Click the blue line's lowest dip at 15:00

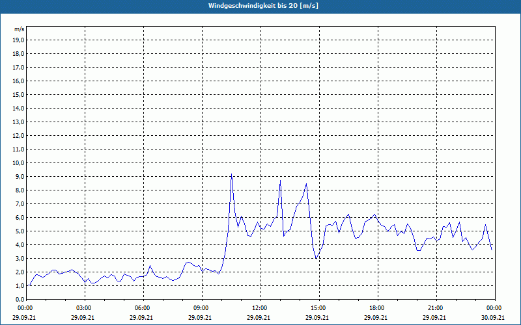click(316, 258)
